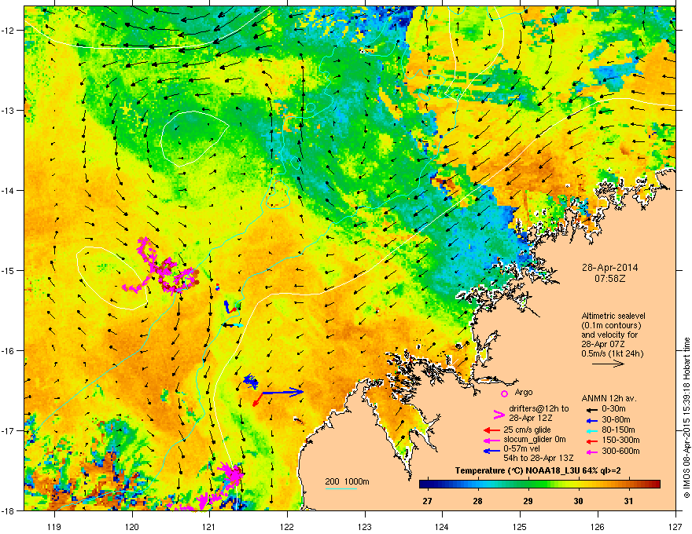Click the blue glider track near 16.4°S

pos(251,381)
